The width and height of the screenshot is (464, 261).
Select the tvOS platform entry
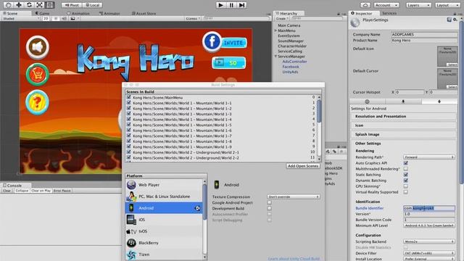(165, 231)
